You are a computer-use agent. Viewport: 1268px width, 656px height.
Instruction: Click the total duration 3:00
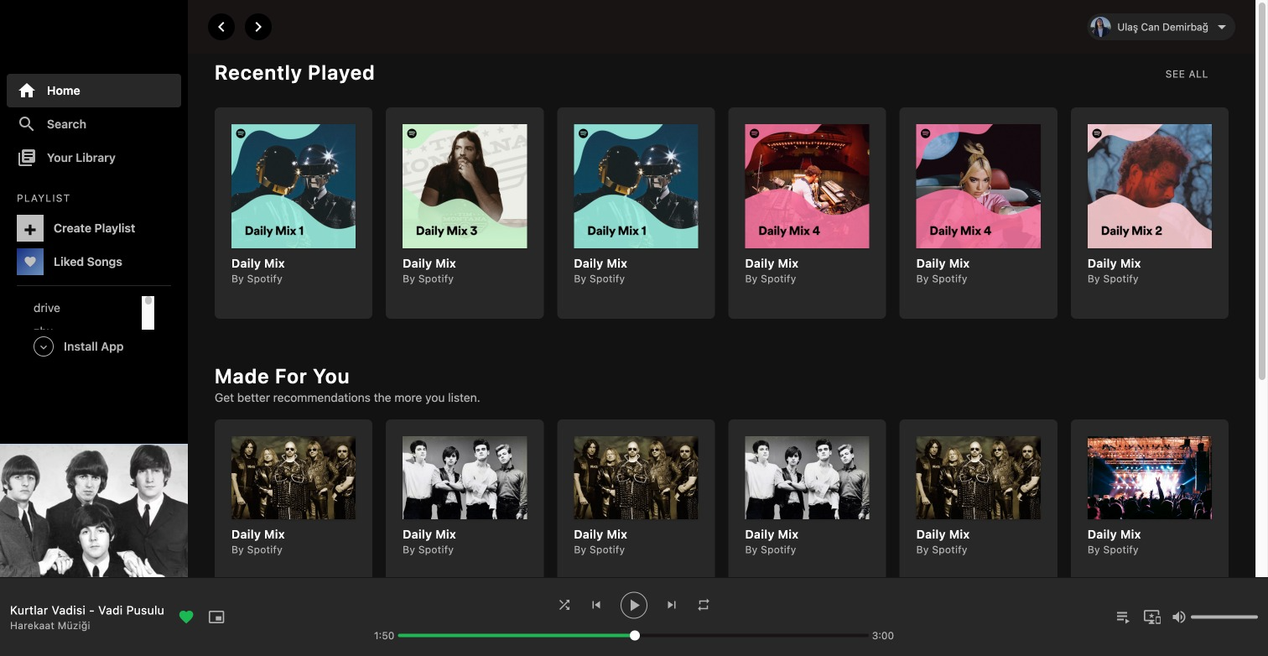point(883,636)
